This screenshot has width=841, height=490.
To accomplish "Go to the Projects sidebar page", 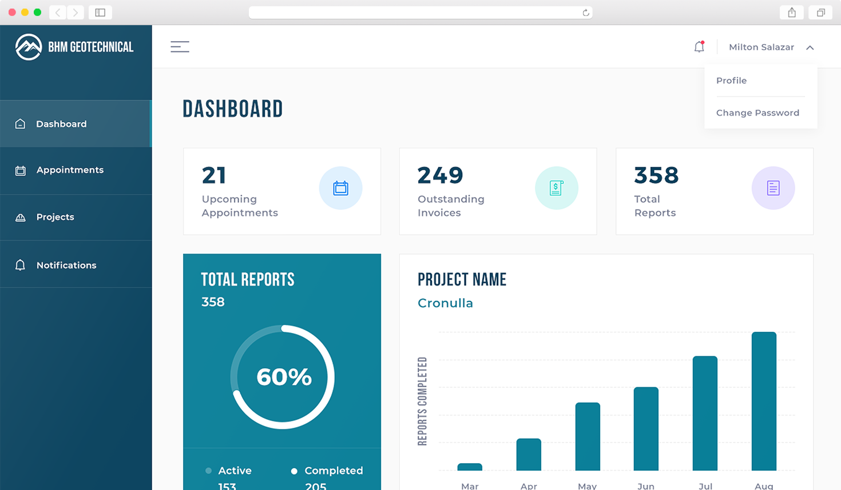I will pyautogui.click(x=55, y=217).
